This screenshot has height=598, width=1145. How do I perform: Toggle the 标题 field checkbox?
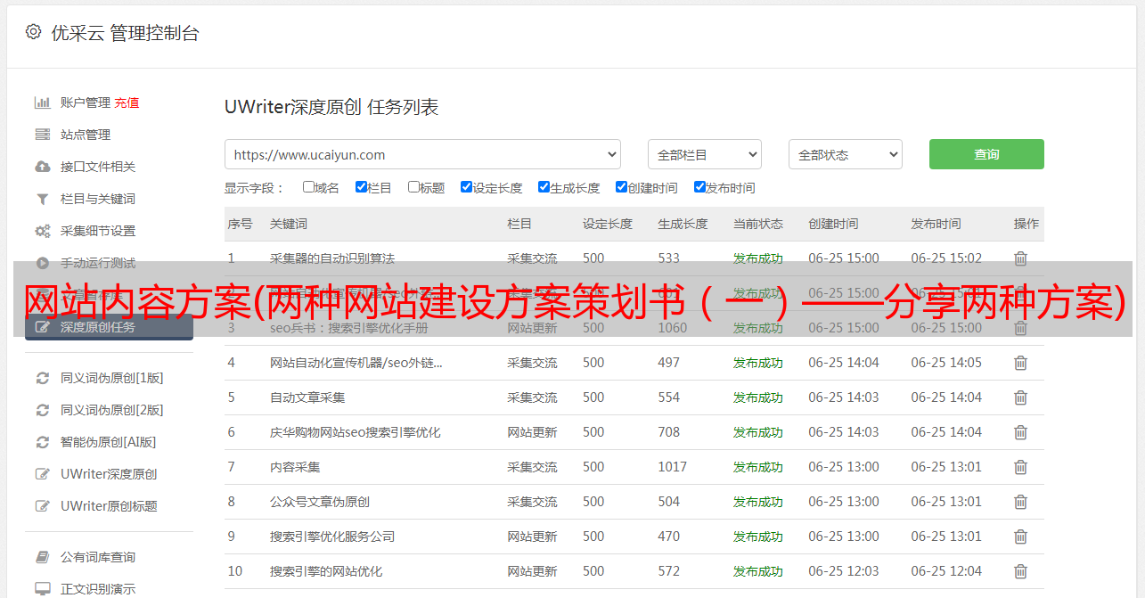coord(413,187)
